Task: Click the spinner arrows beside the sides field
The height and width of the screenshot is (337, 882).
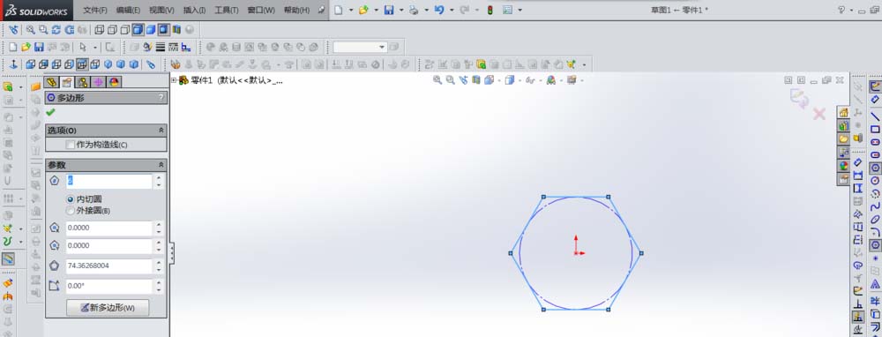Action: [159, 181]
